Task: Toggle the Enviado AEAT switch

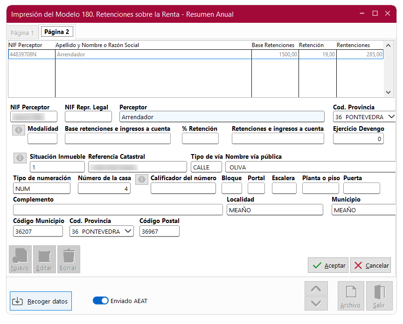Action: pyautogui.click(x=101, y=301)
